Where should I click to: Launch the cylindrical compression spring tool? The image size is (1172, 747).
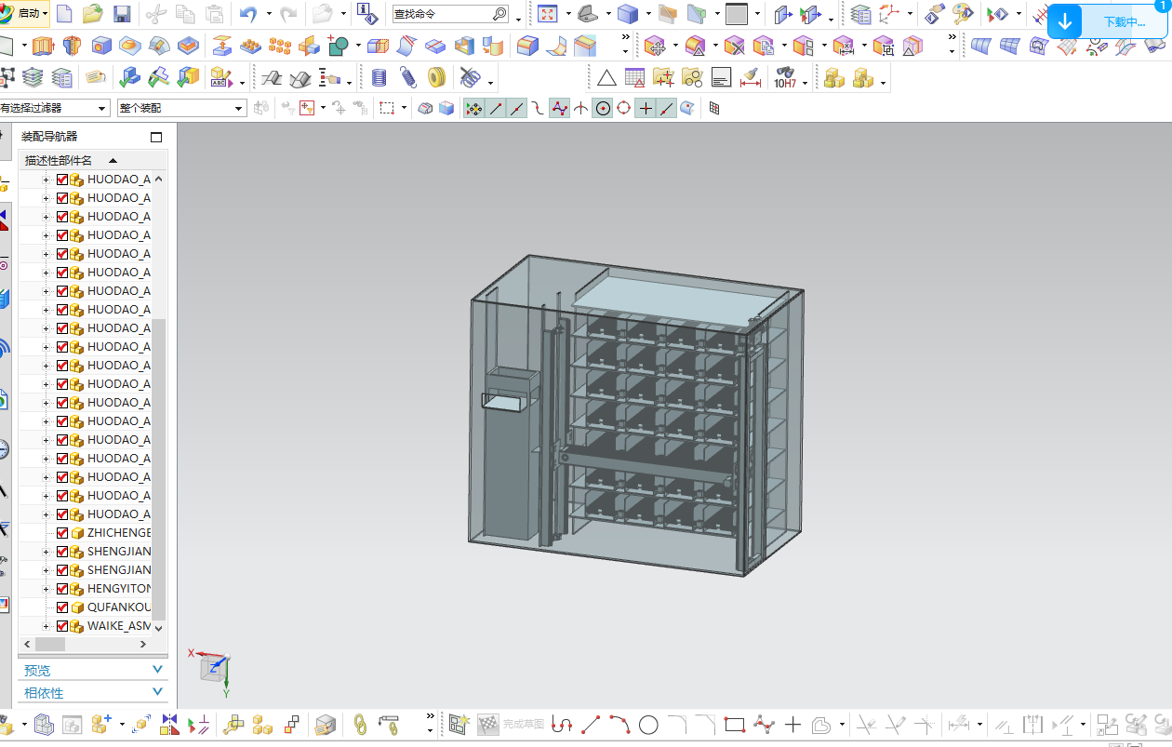click(x=379, y=77)
